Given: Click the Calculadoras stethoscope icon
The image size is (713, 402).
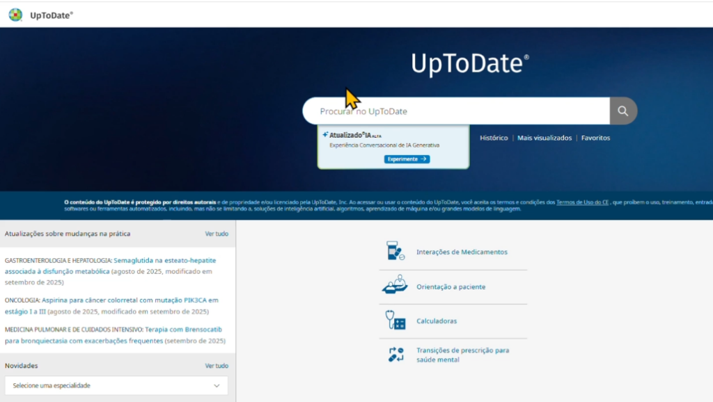Looking at the screenshot, I should pos(395,321).
